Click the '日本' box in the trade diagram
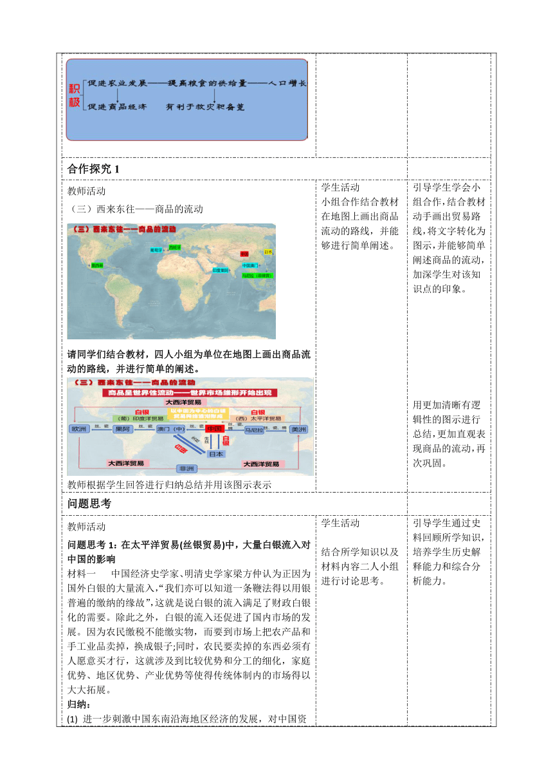The image size is (553, 783). pyautogui.click(x=216, y=454)
